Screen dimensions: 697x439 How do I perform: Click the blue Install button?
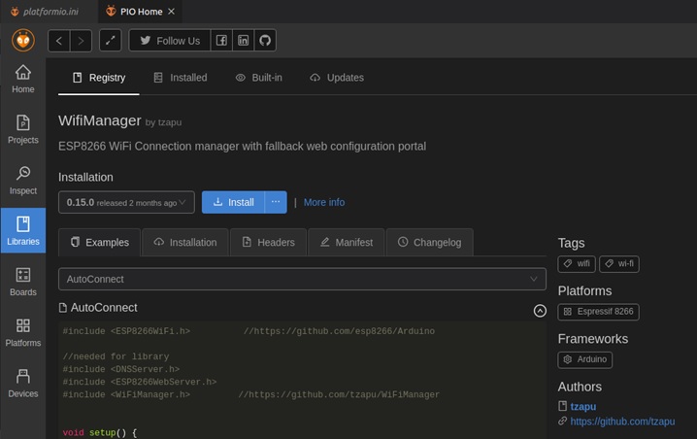(233, 202)
